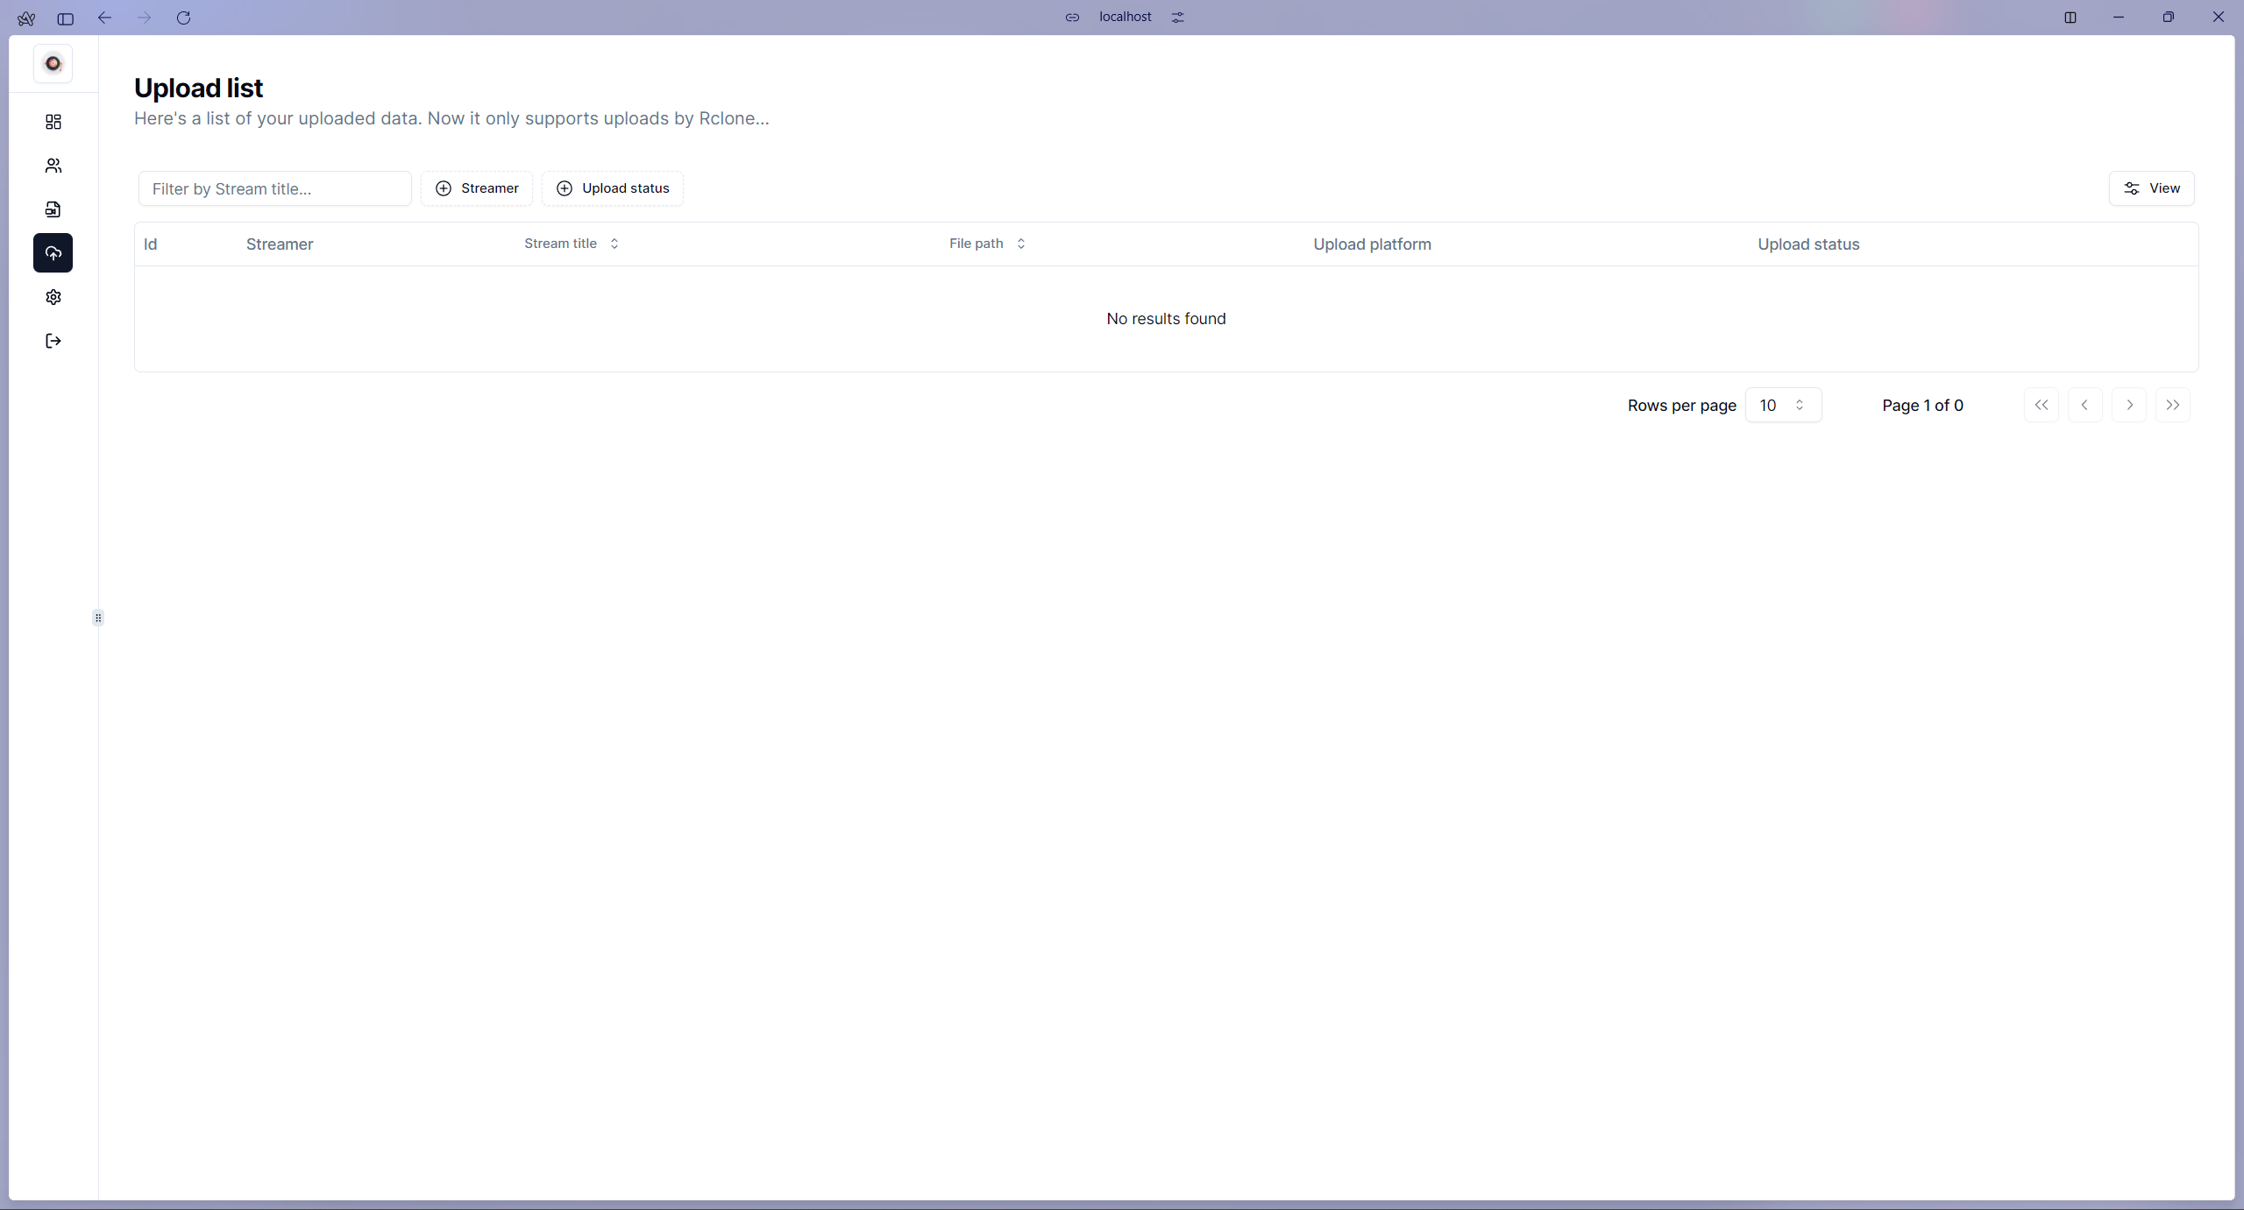Open the Streamer filter dropdown
The width and height of the screenshot is (2244, 1210).
477,188
